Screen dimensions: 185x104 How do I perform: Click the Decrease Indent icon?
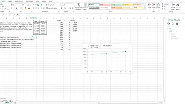click(41, 8)
